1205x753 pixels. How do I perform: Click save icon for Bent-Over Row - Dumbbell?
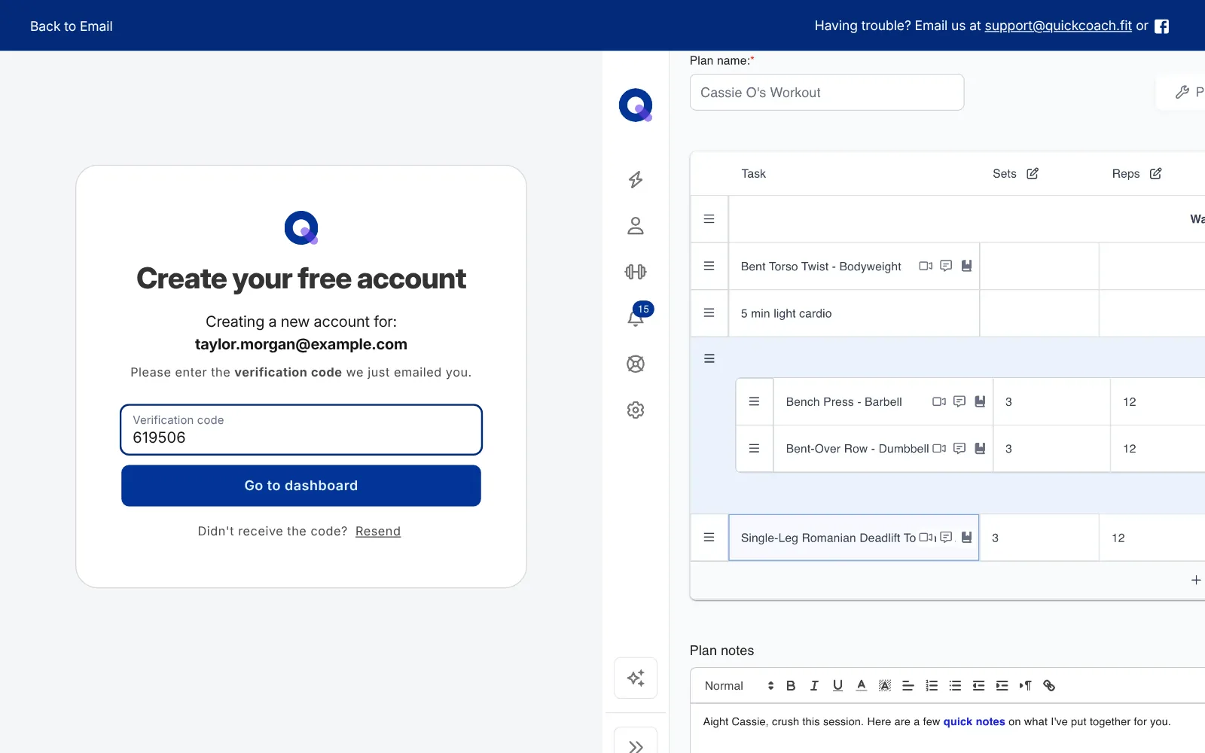coord(981,448)
